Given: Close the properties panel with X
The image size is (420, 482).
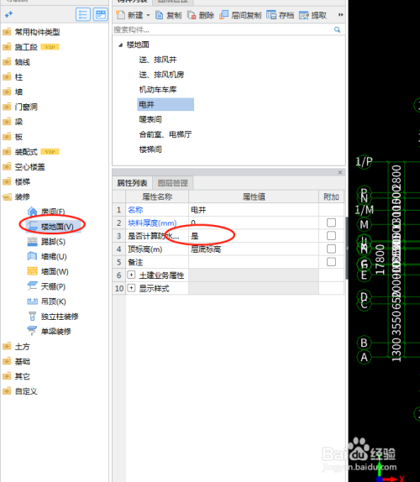Looking at the screenshot, I should [340, 172].
